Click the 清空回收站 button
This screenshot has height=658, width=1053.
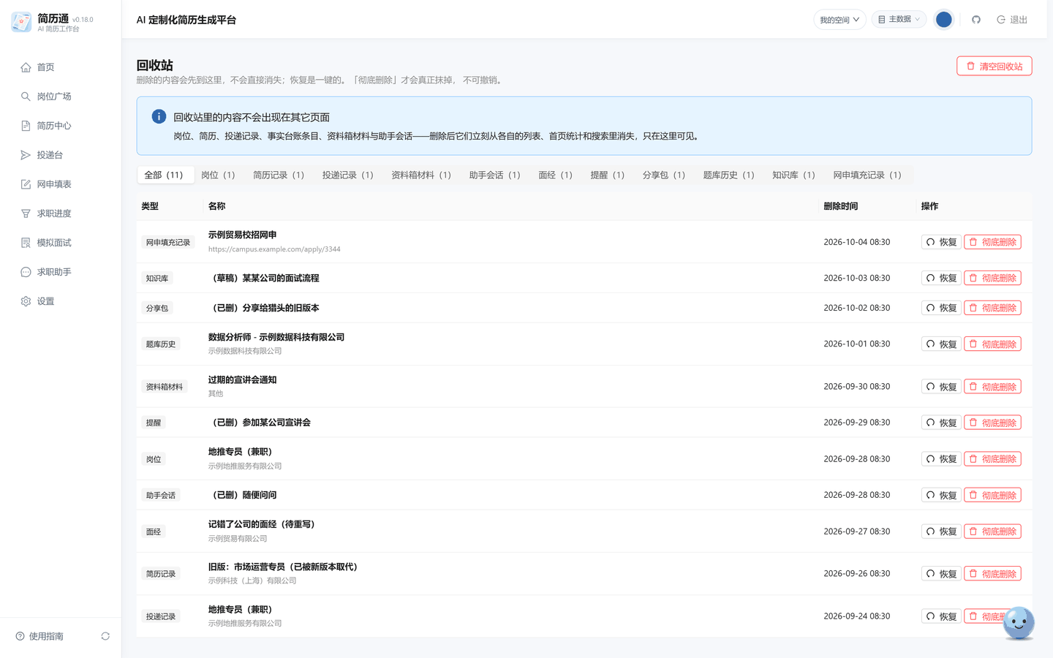tap(994, 66)
